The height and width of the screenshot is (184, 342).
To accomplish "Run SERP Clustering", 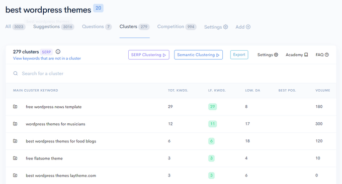I will (149, 55).
